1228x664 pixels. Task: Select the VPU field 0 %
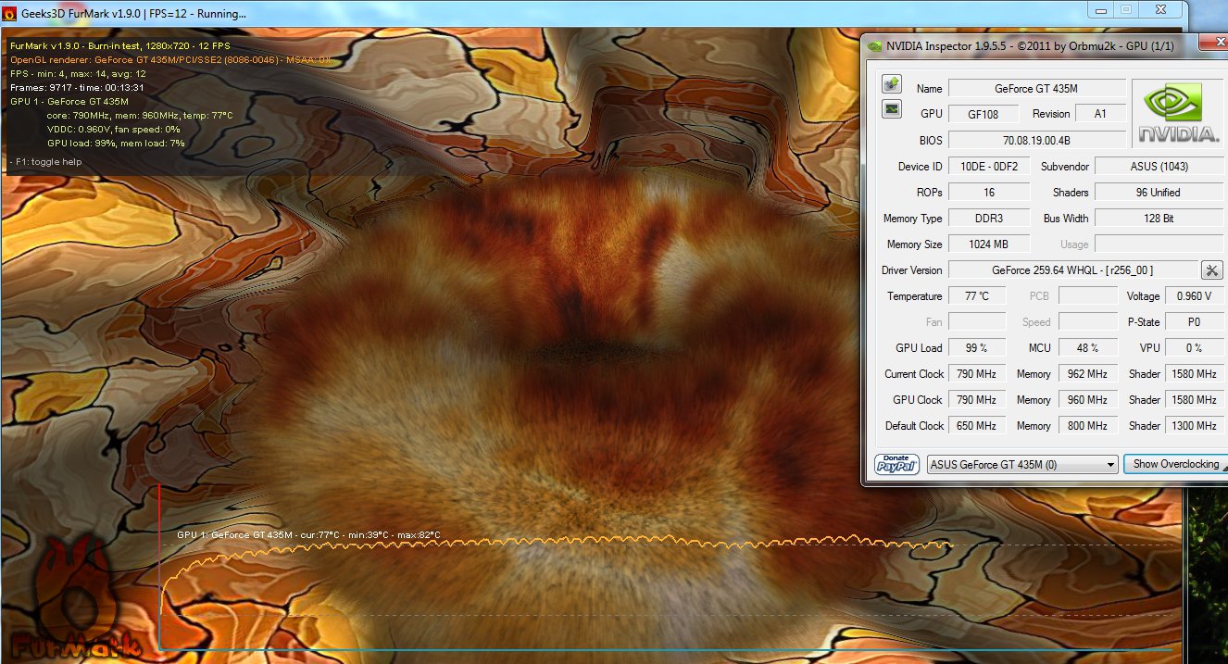[x=1195, y=348]
